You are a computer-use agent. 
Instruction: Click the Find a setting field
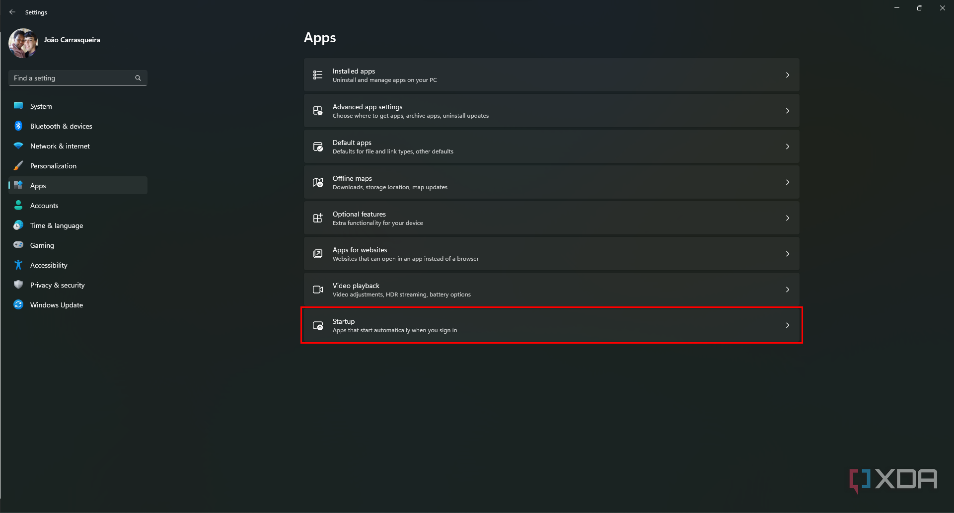click(x=70, y=78)
